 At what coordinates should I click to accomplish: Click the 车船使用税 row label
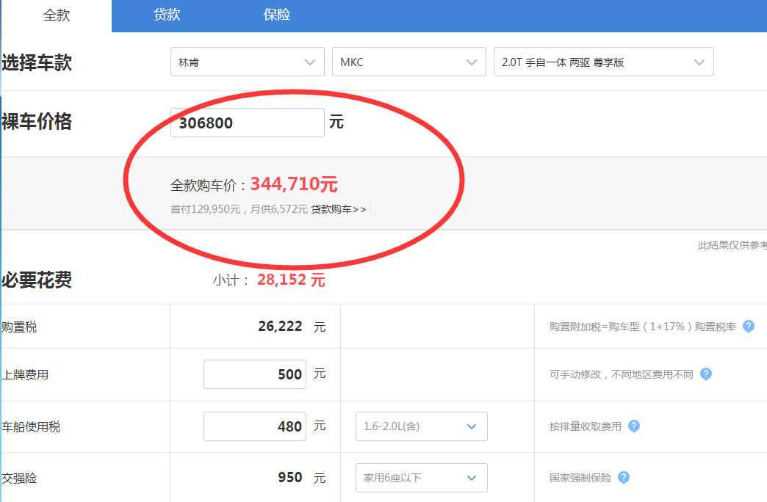31,426
